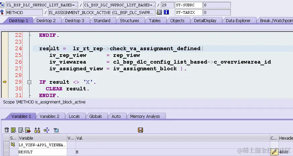Screen dimensions: 293x156
Task: Click the blue information 'i' icon
Action: coord(166,12)
